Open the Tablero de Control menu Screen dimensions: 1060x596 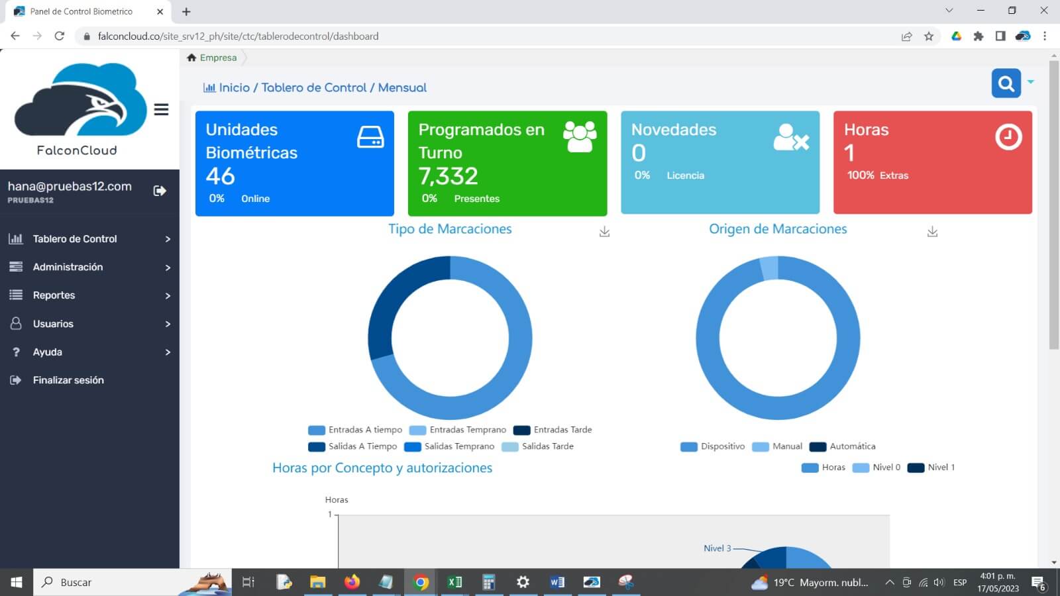[89, 239]
